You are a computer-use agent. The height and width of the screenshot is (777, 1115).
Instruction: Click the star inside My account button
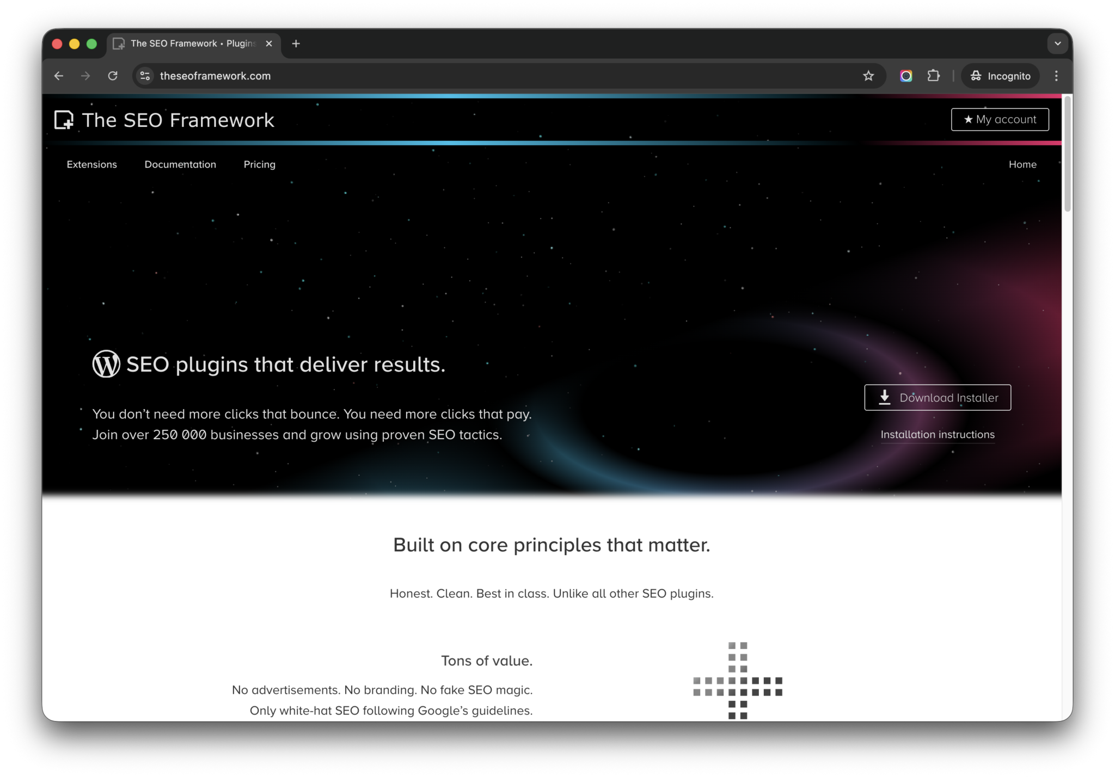click(967, 119)
